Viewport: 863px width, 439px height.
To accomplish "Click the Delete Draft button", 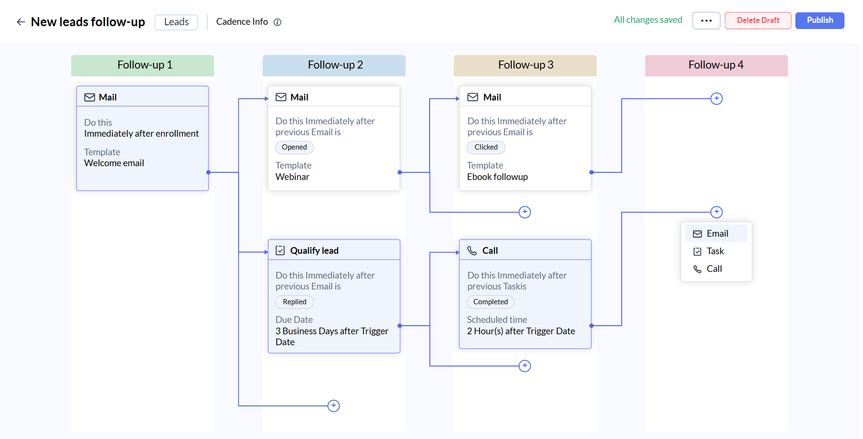I will pos(758,20).
